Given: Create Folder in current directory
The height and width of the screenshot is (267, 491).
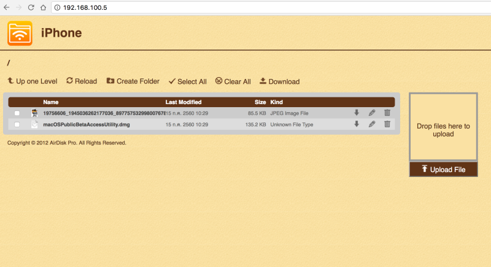Looking at the screenshot, I should tap(133, 81).
